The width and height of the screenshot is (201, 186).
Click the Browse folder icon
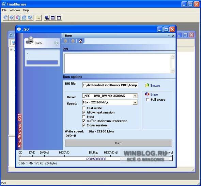click(147, 85)
